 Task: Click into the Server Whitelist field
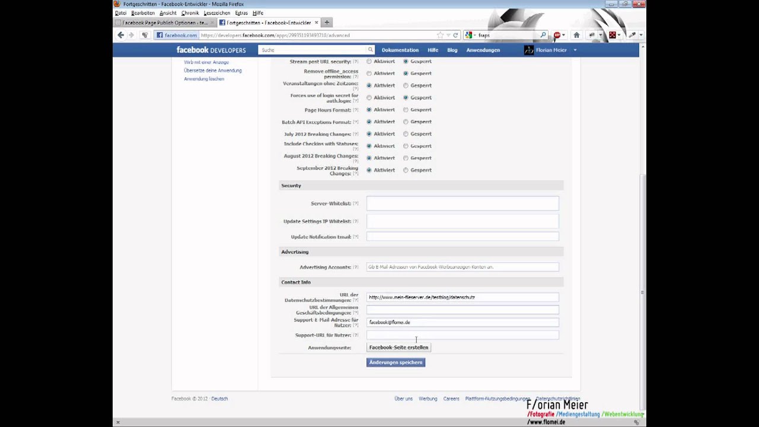pyautogui.click(x=463, y=203)
